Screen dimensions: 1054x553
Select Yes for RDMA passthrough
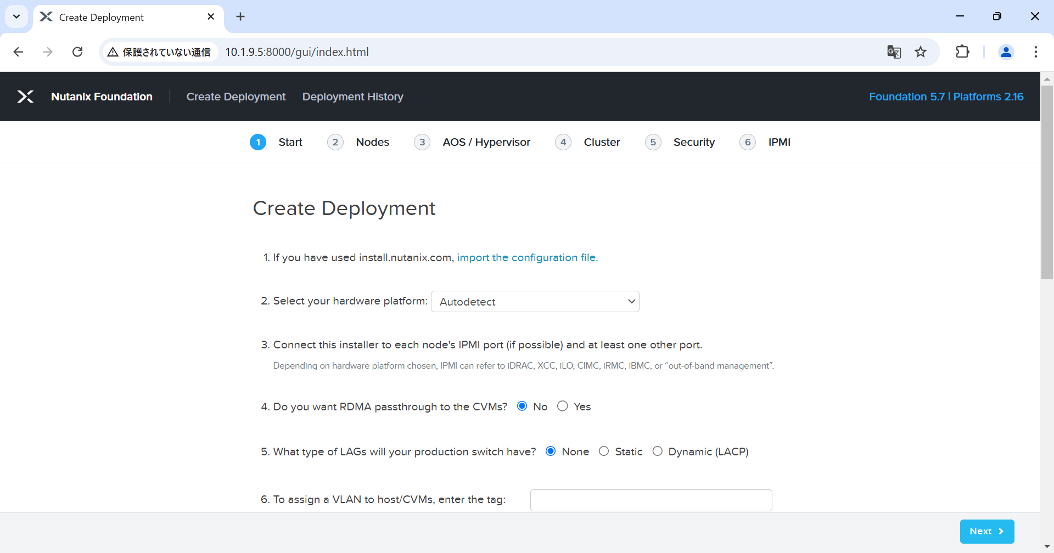point(563,406)
